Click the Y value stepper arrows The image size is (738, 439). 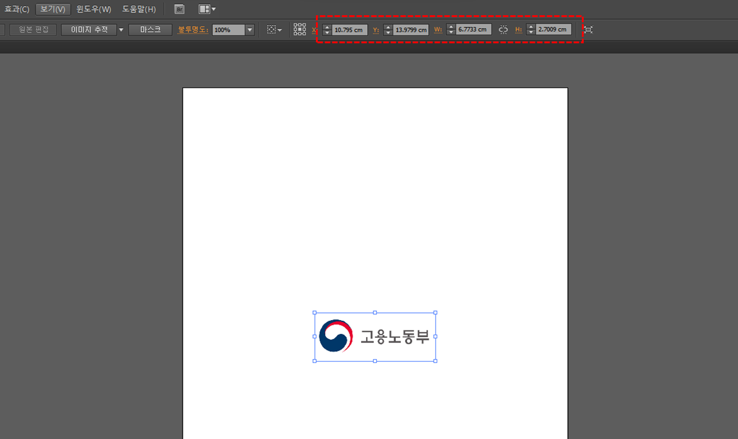tap(388, 29)
